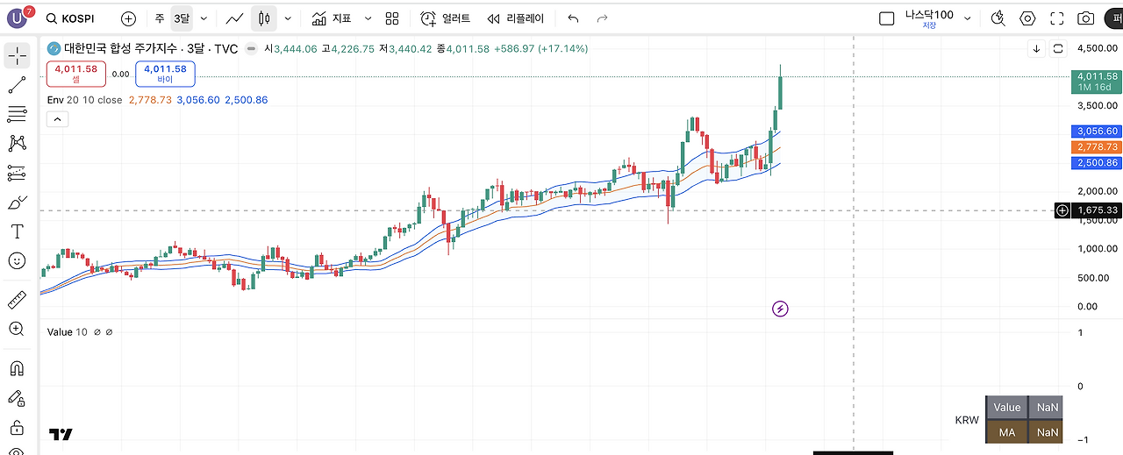Select the text annotation tool
This screenshot has width=1123, height=455.
click(x=17, y=231)
